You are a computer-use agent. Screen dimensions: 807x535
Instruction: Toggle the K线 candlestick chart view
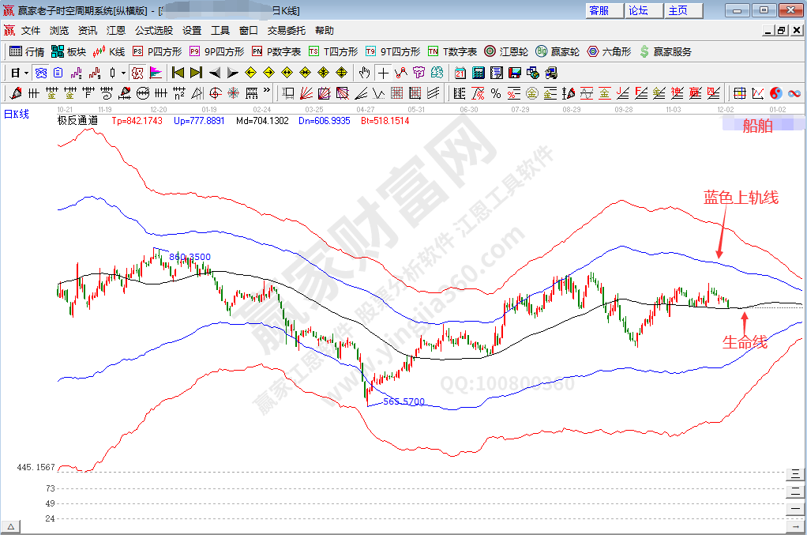[x=108, y=51]
